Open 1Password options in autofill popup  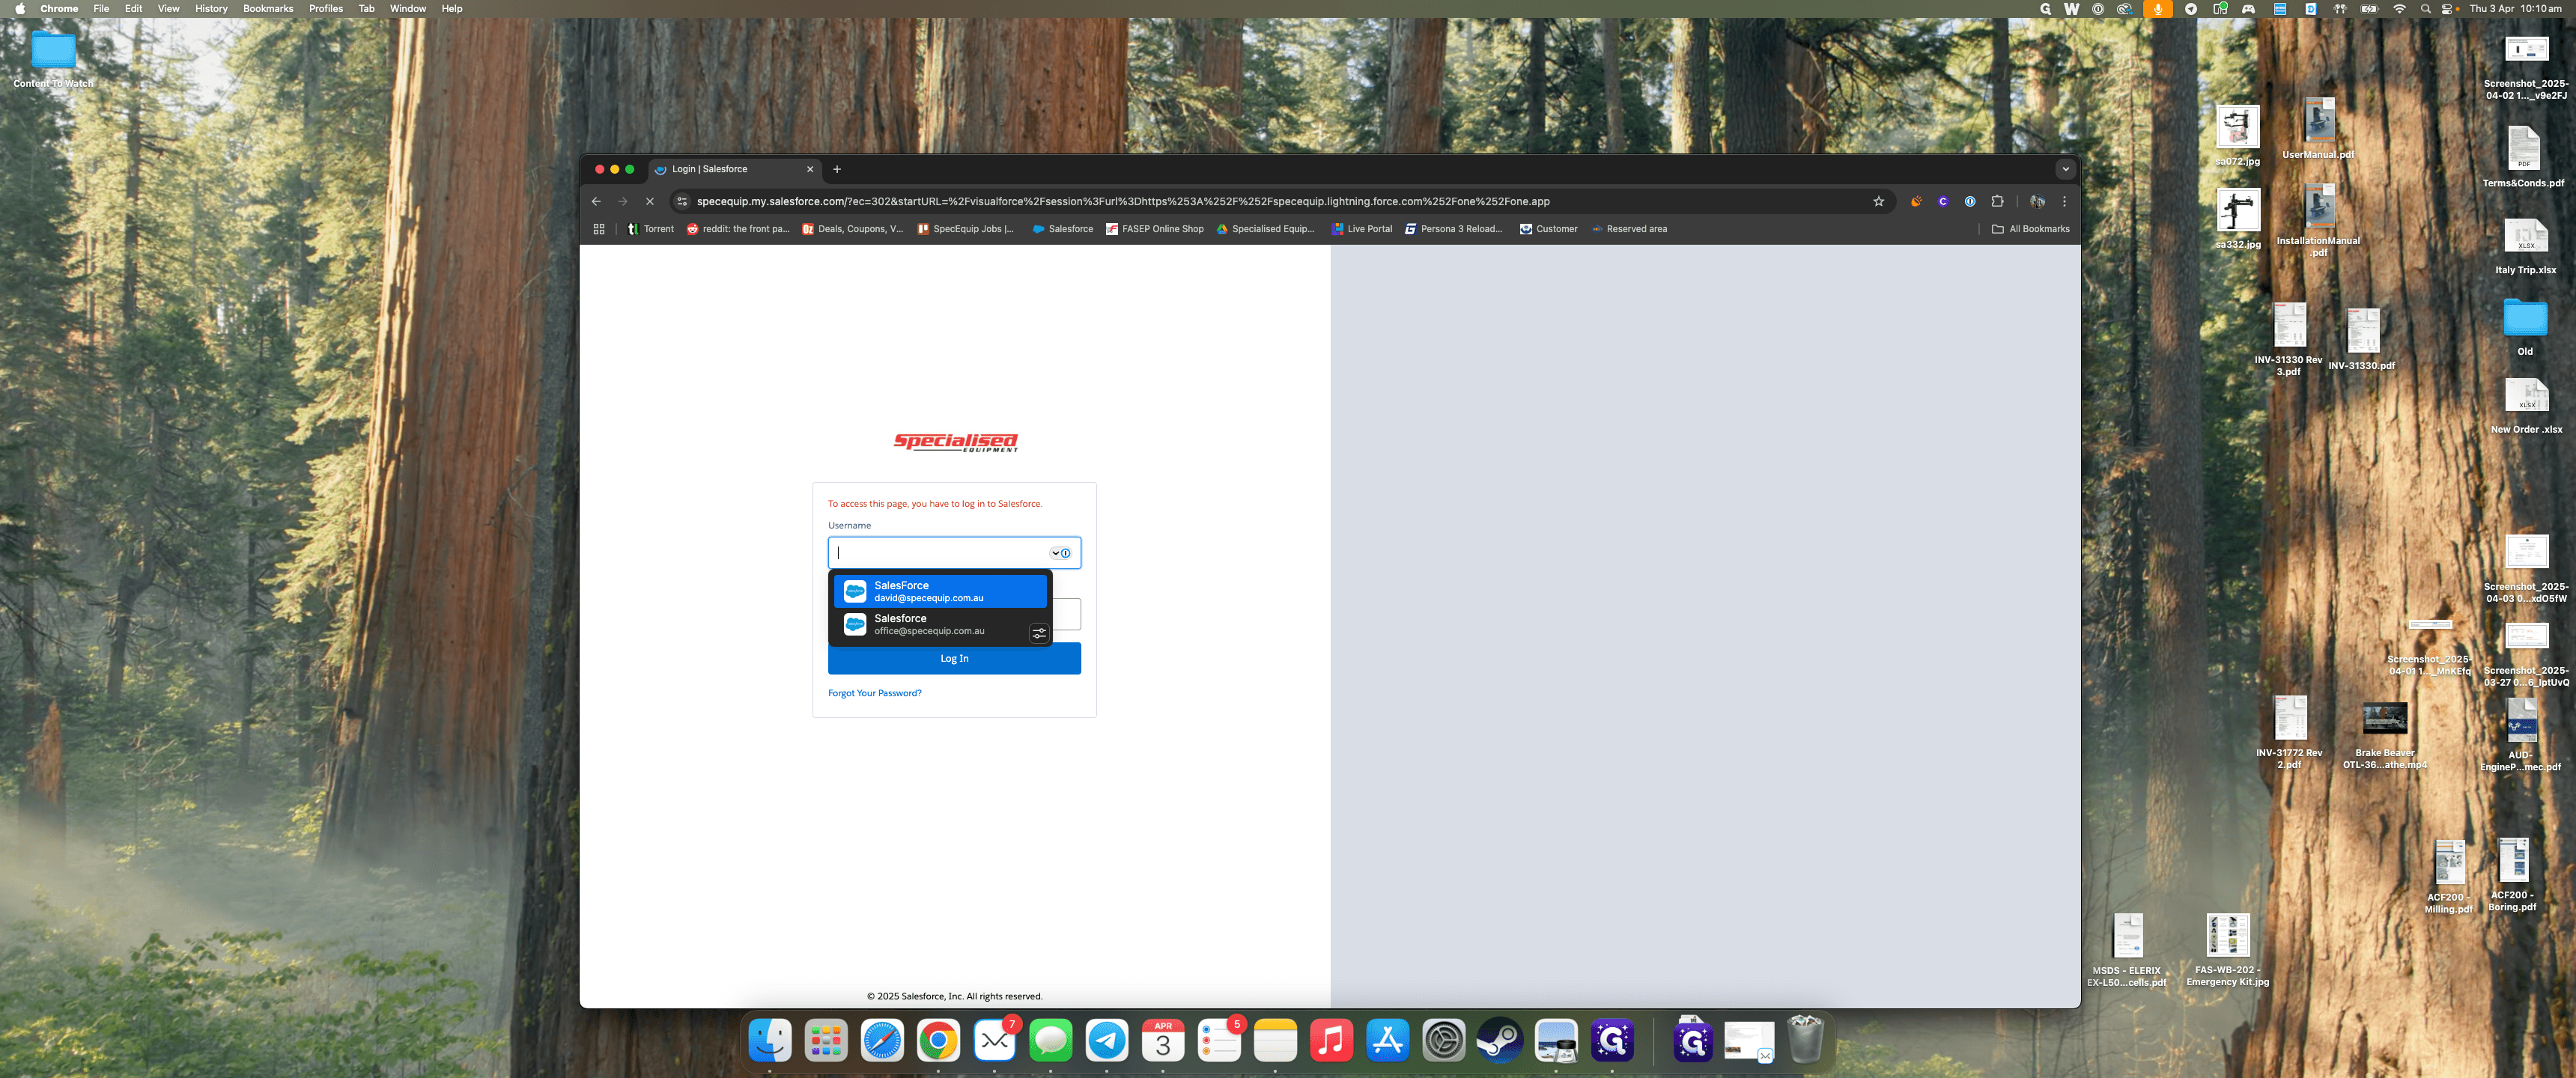[x=1039, y=633]
